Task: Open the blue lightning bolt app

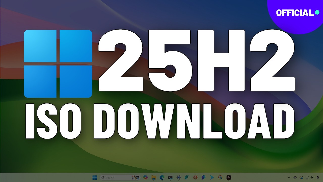Action: click(204, 177)
